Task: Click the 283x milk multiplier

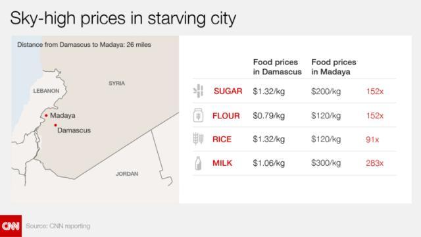Action: 374,163
